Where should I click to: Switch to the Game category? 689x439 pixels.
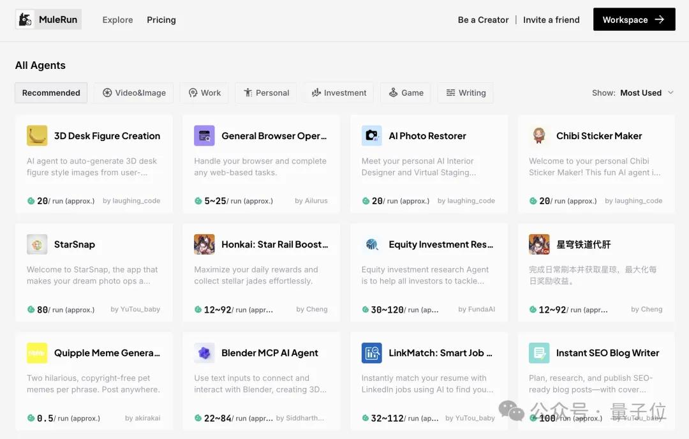[406, 93]
